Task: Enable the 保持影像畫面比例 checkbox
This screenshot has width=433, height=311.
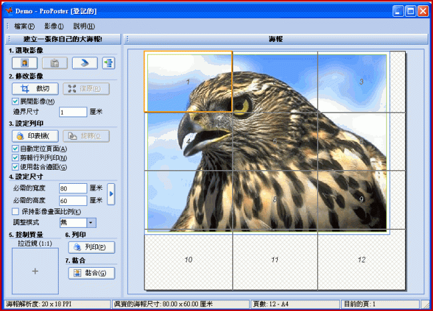Action: [x=16, y=212]
